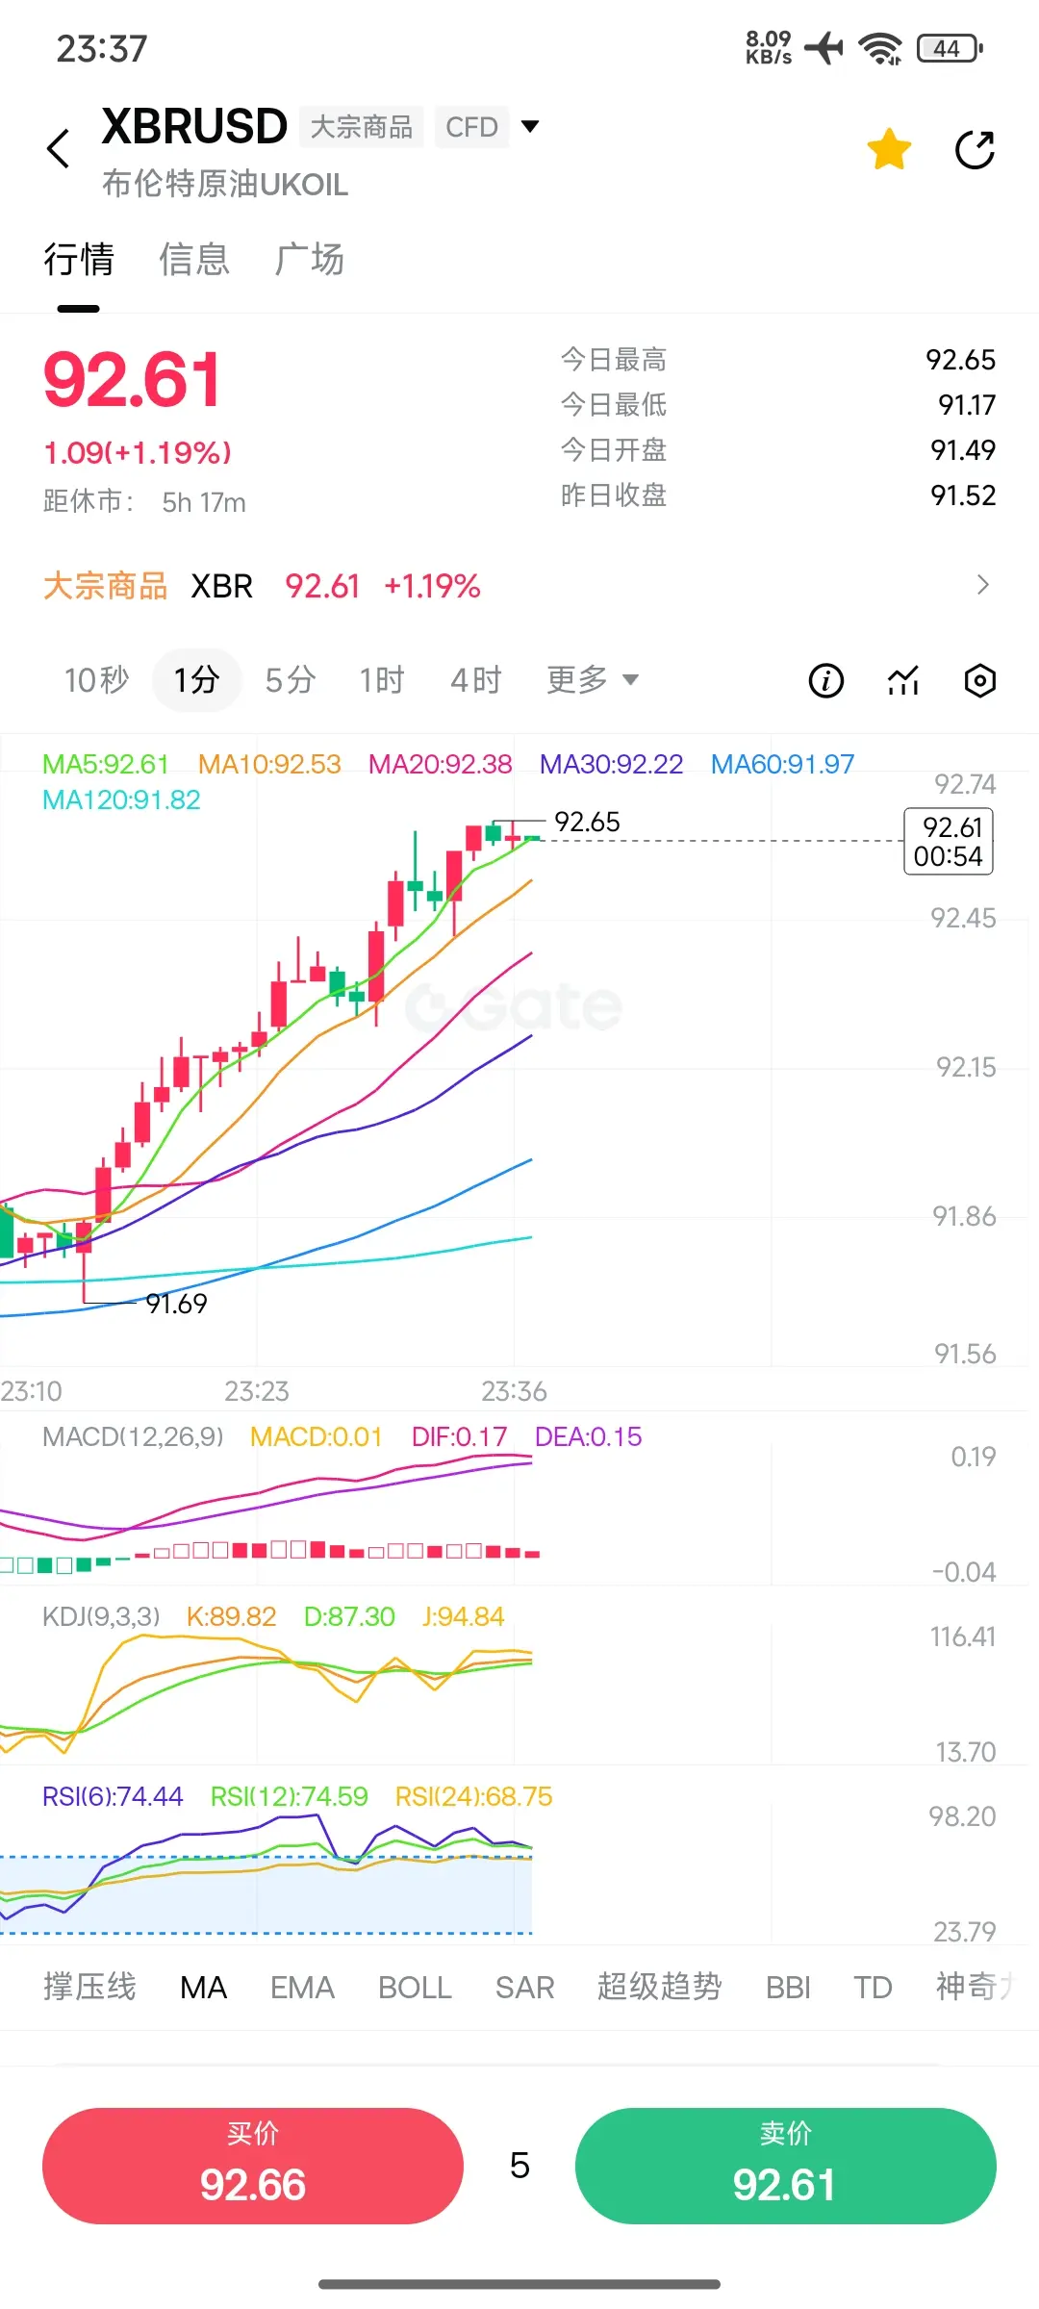Tap the MA120:91.82 legend label
This screenshot has height=2309, width=1039.
[121, 799]
